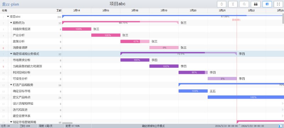Click the collapse all rows icon
The height and width of the screenshot is (128, 284).
click(x=233, y=4)
